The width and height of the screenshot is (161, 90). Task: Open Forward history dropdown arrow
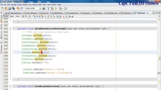(x=31, y=16)
